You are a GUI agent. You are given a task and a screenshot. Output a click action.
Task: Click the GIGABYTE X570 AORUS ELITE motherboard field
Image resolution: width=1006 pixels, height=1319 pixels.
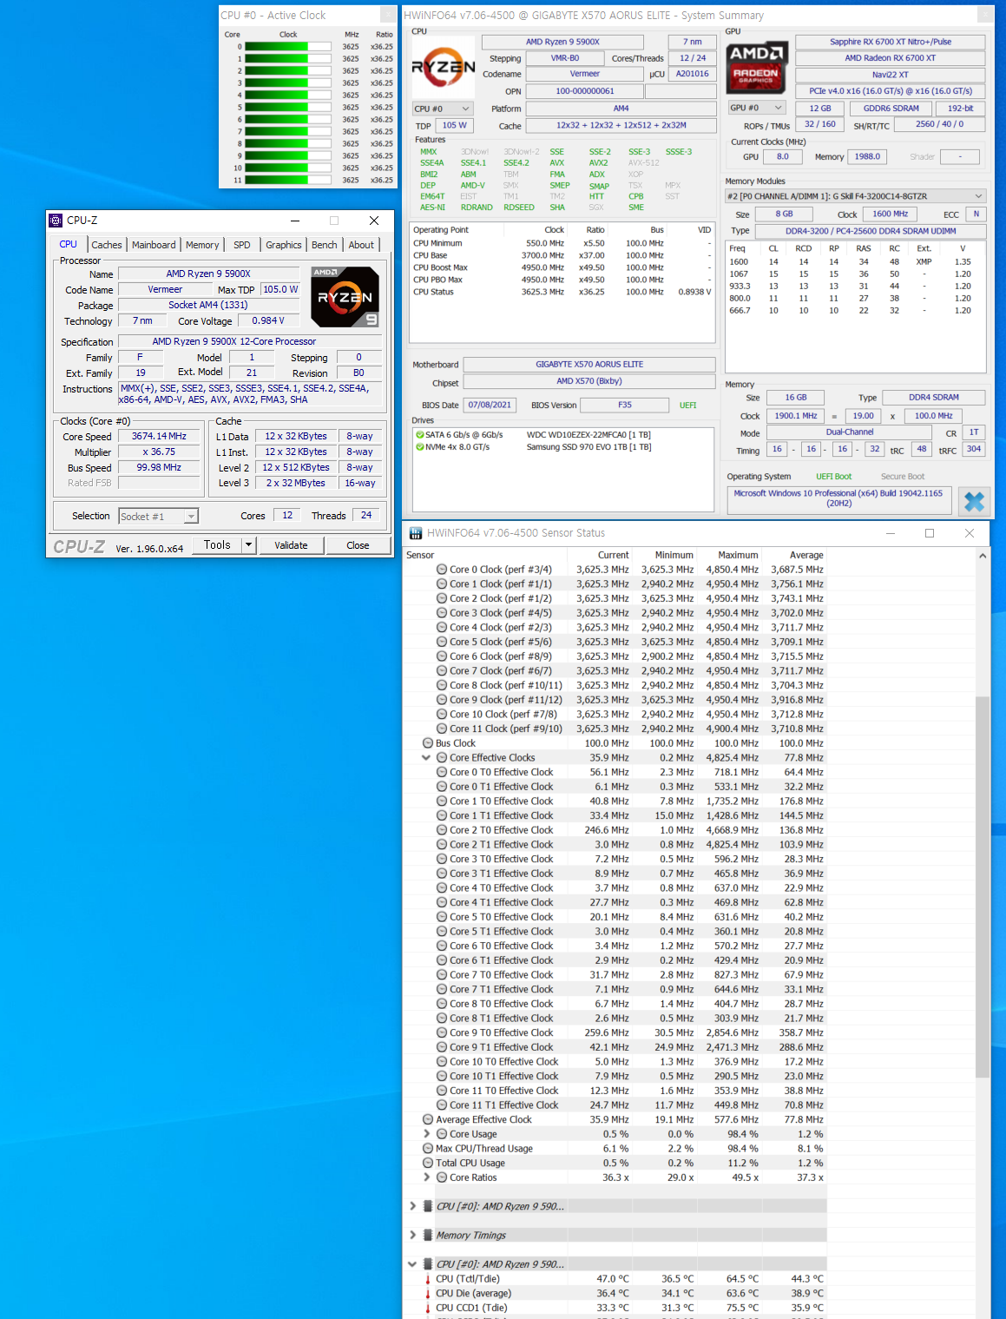pyautogui.click(x=589, y=365)
